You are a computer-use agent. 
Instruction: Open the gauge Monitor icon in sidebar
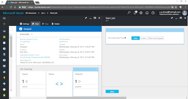[4, 89]
